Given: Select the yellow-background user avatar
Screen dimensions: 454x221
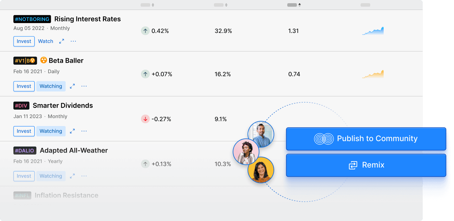Looking at the screenshot, I should click(x=261, y=170).
